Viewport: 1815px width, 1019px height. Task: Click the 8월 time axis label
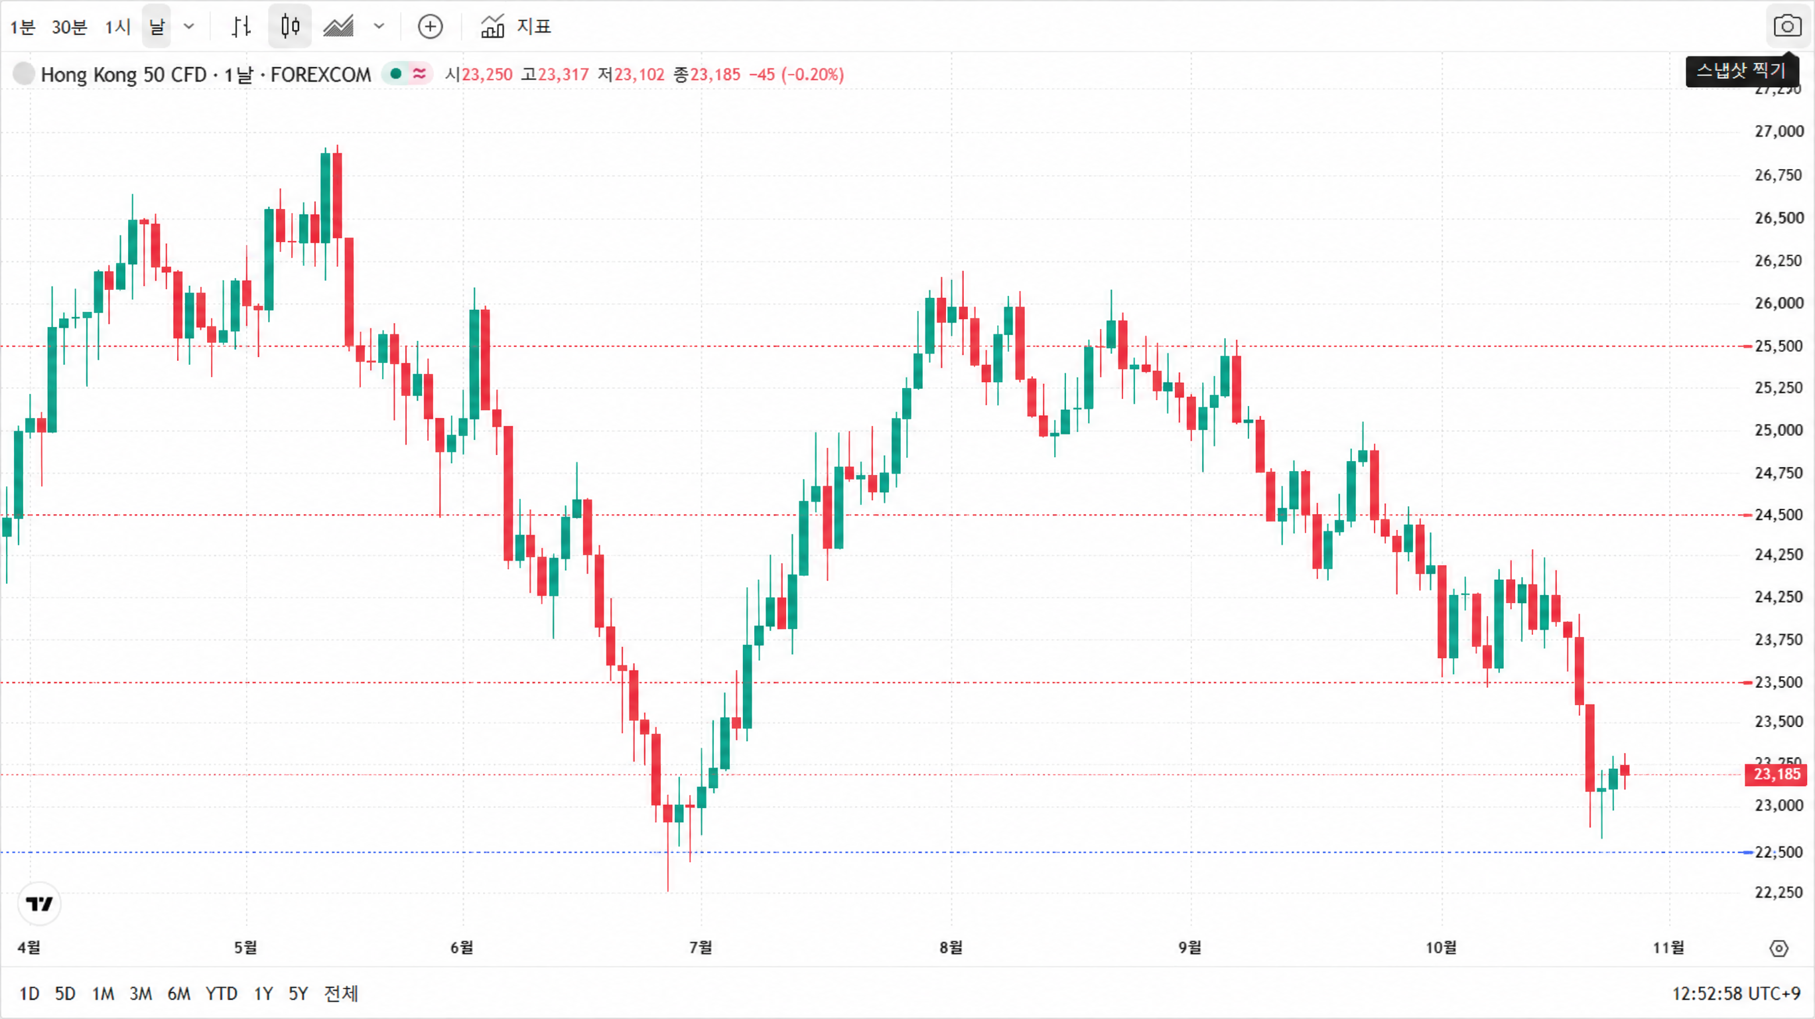click(x=951, y=948)
